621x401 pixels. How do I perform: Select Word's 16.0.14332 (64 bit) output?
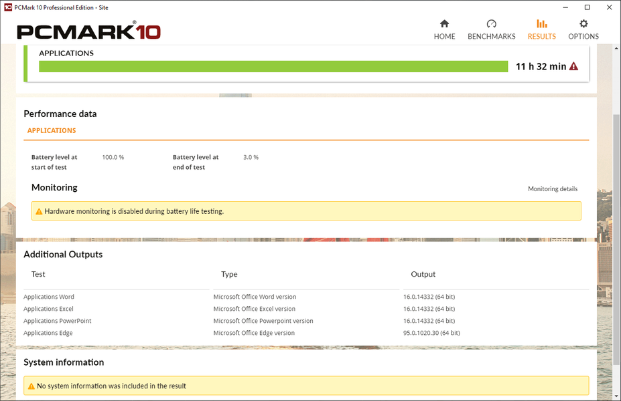point(429,297)
